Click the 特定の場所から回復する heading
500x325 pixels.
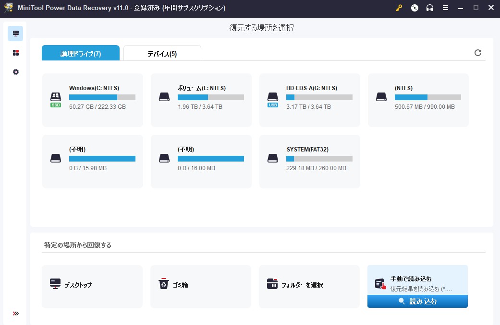pos(77,245)
